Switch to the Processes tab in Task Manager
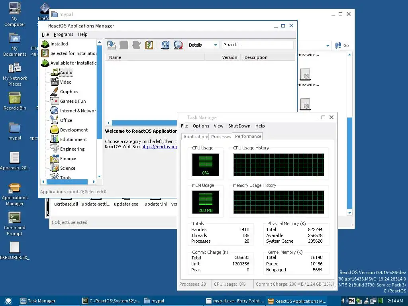This screenshot has height=306, width=408. 221,137
